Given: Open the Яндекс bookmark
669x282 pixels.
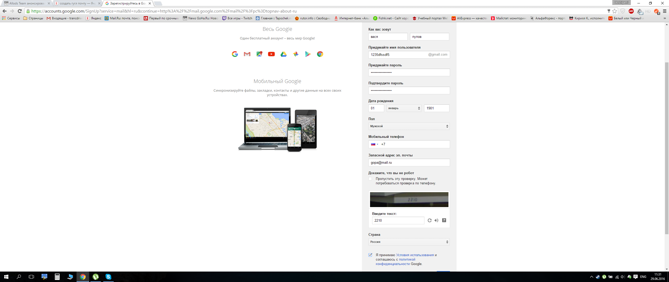Looking at the screenshot, I should (94, 18).
